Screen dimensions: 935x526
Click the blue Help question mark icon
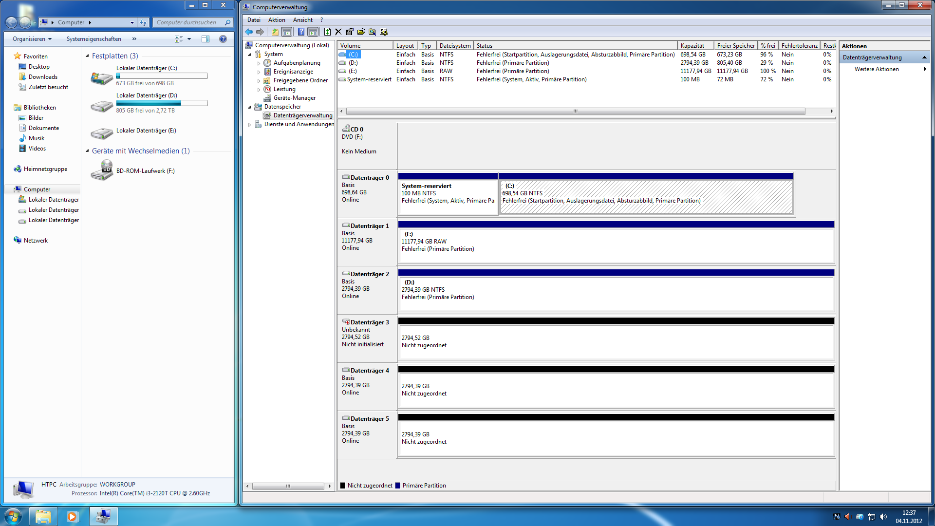pos(301,32)
